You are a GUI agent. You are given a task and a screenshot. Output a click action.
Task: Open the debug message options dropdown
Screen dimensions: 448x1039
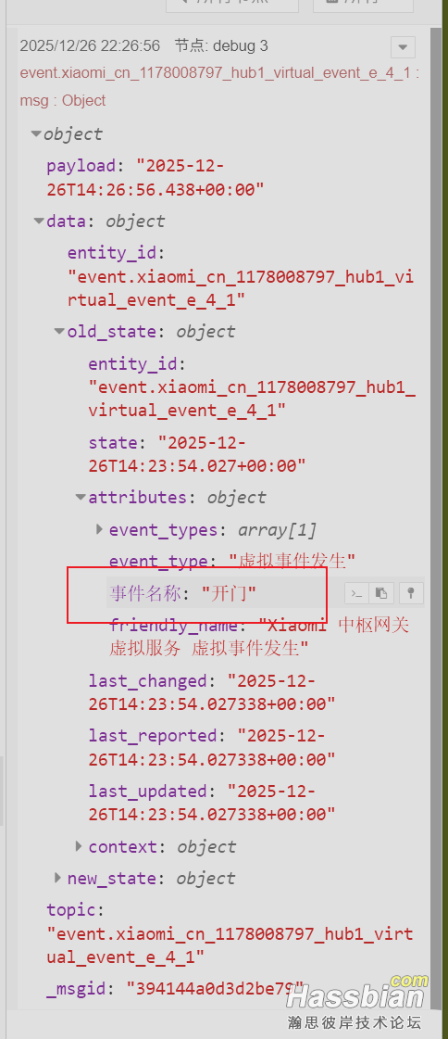403,47
